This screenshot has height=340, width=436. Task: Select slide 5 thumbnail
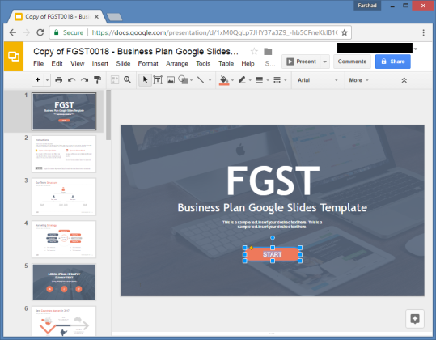(64, 283)
